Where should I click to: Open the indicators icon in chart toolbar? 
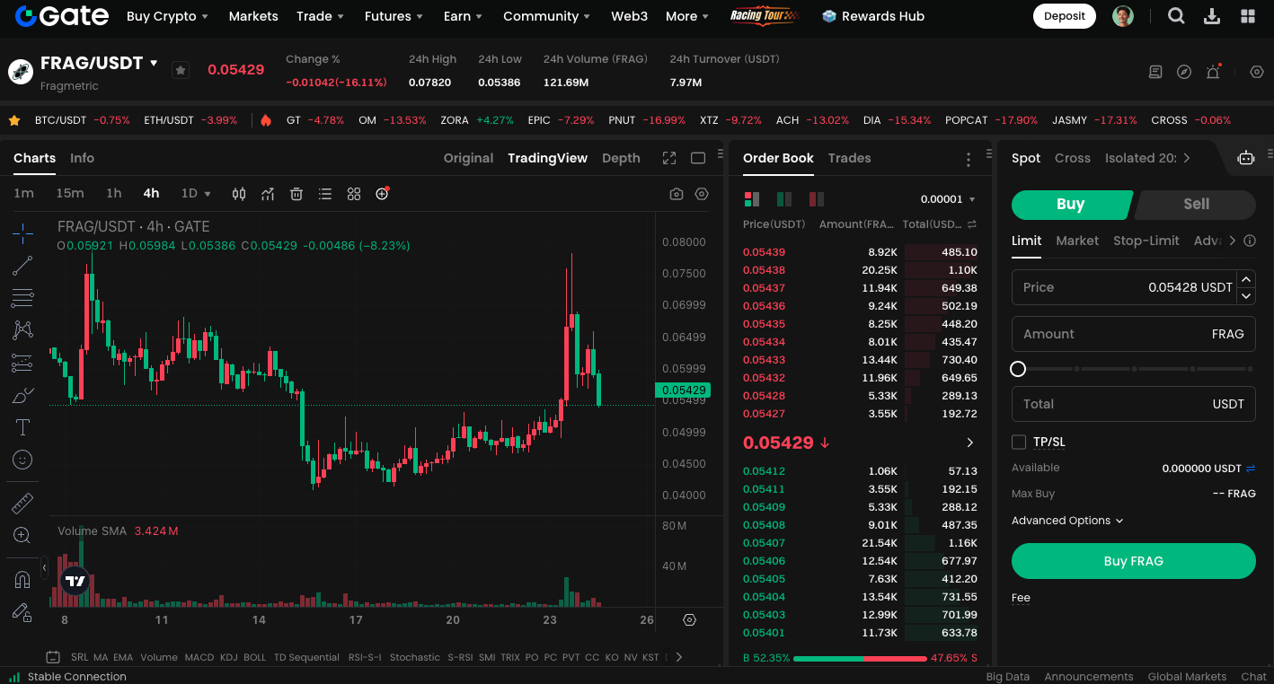268,194
